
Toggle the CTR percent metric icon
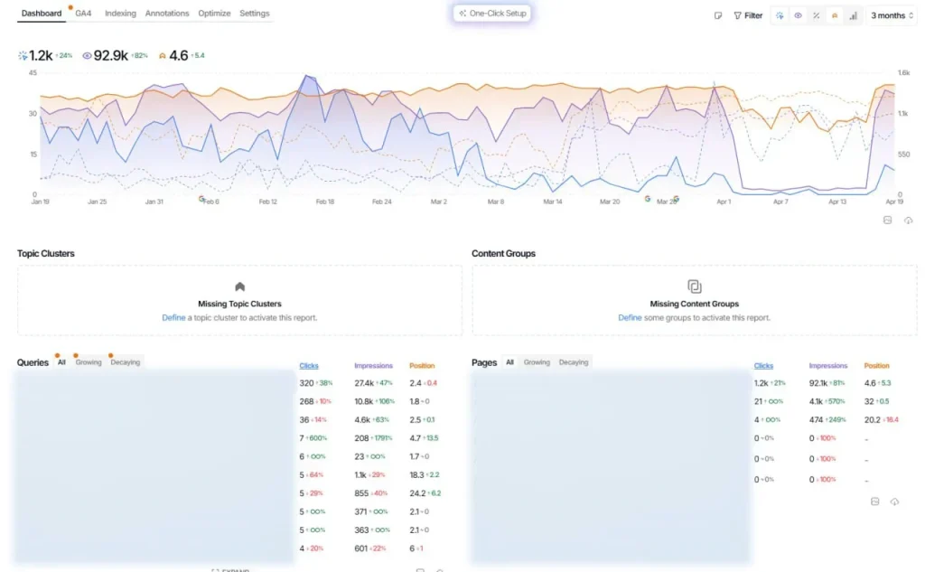click(x=816, y=15)
